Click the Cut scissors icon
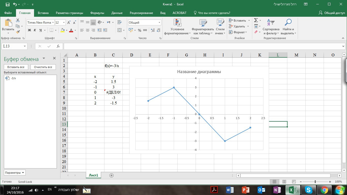Screen dimensions: 347x195 click(18, 20)
